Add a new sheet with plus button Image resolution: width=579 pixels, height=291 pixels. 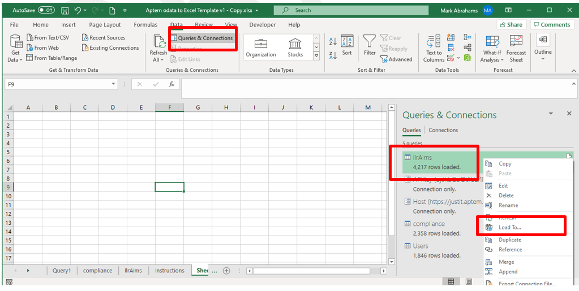click(226, 271)
